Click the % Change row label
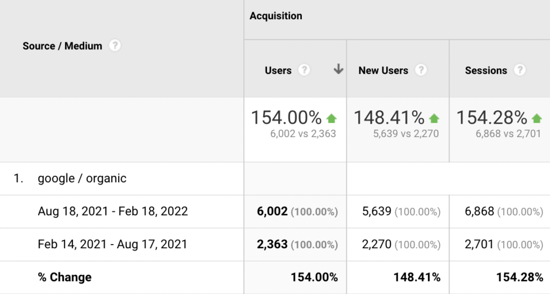The image size is (550, 294). (x=64, y=277)
